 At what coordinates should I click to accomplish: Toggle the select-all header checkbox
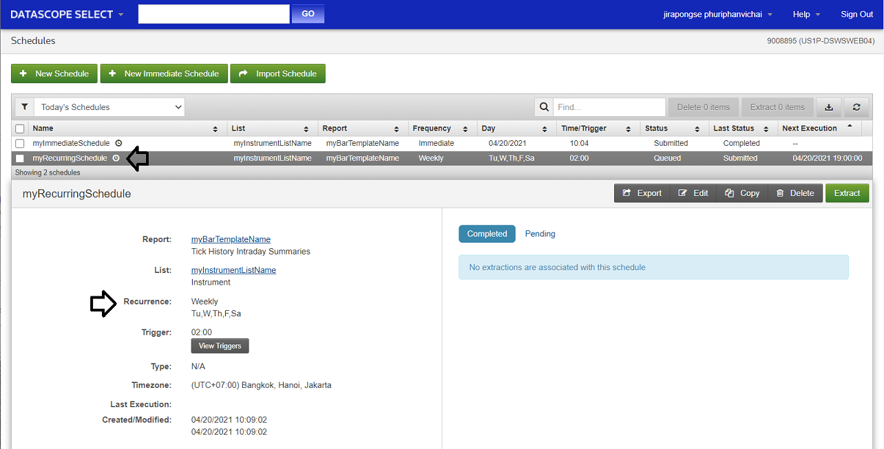pos(20,129)
